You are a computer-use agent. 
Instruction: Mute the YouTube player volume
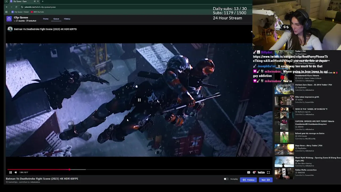tap(16, 172)
